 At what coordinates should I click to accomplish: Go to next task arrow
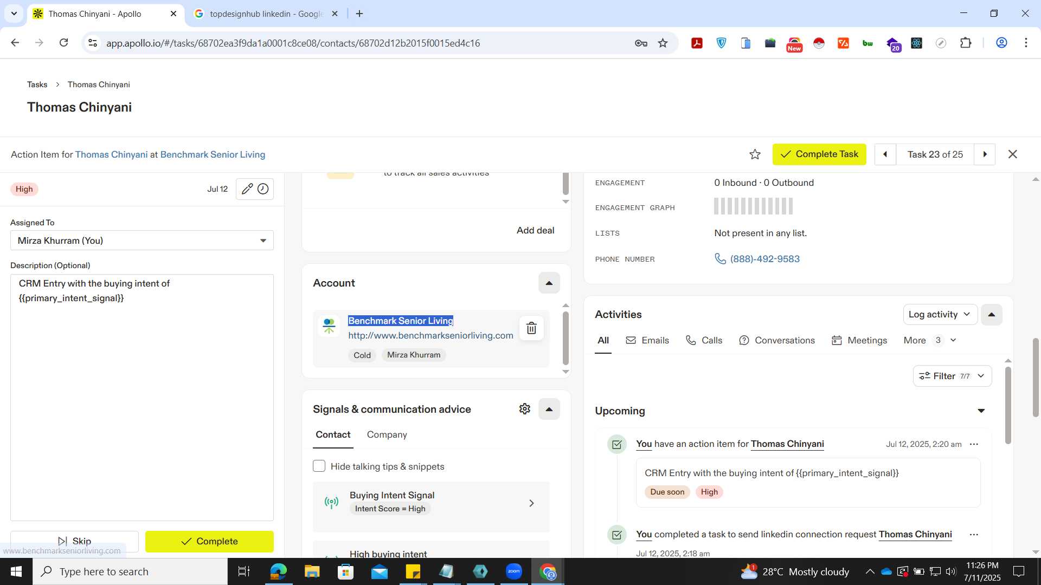985,154
